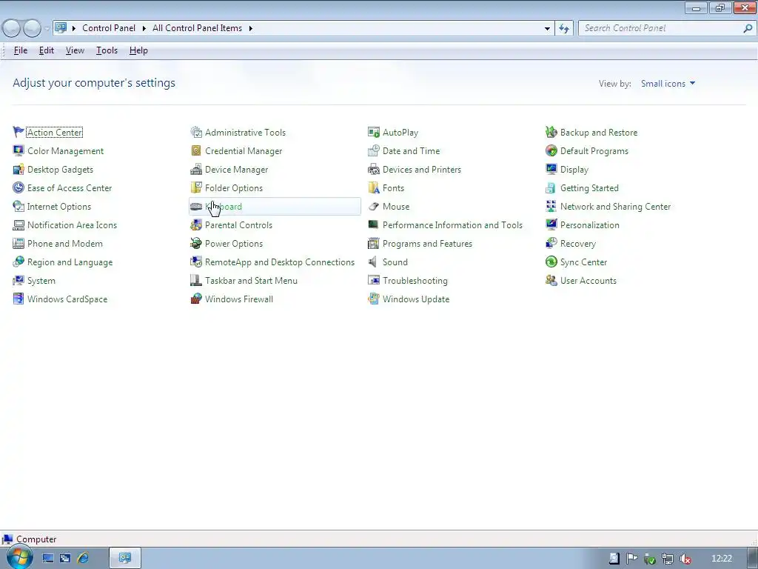Expand the All Control Panel Items breadcrumb arrow

[x=250, y=28]
